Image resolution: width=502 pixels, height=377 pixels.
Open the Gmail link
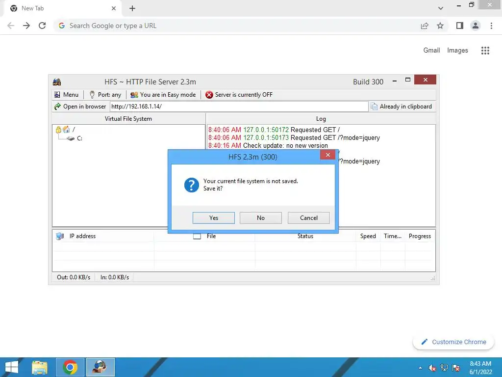tap(431, 51)
